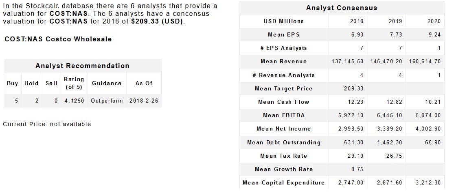Select the Mean EPS row label

tap(283, 34)
